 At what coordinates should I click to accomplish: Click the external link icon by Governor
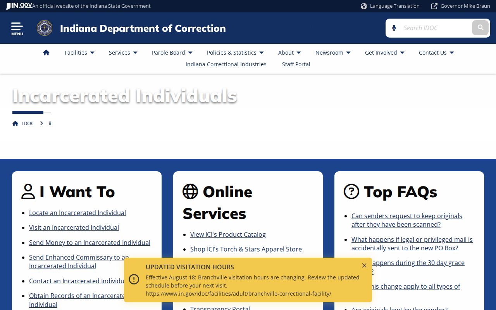(434, 6)
